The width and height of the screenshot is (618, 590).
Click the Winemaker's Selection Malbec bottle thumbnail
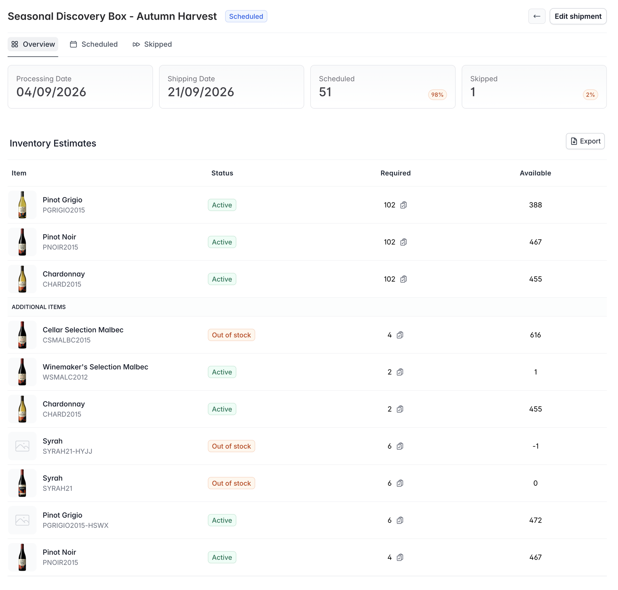22,372
